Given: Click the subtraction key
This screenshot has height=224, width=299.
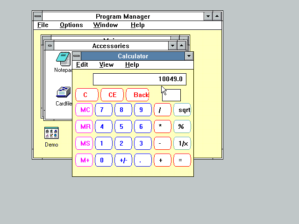Looking at the screenshot, I should 163,143.
